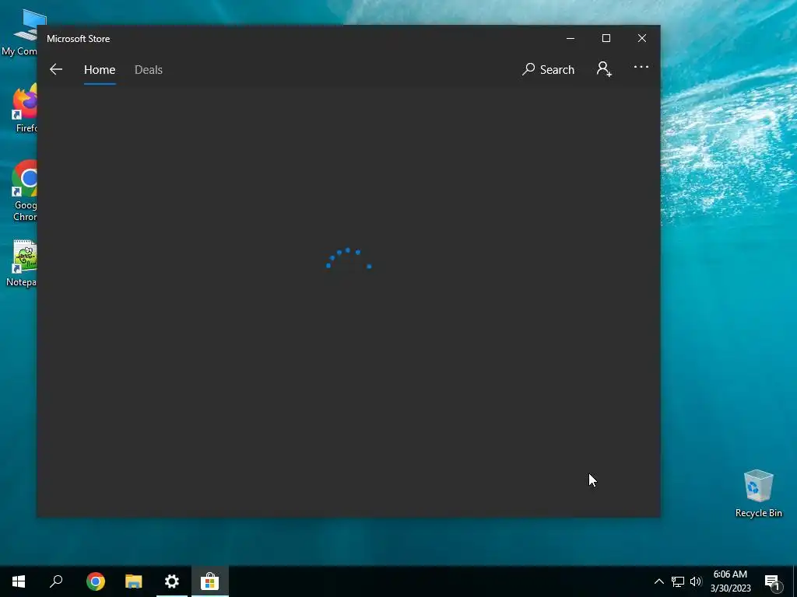The width and height of the screenshot is (797, 597).
Task: Click the taskbar search magnifier
Action: (x=56, y=581)
